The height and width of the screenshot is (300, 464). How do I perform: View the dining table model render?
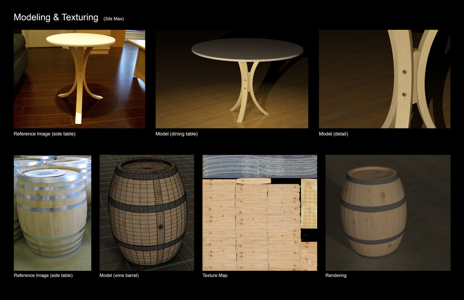[x=232, y=79]
